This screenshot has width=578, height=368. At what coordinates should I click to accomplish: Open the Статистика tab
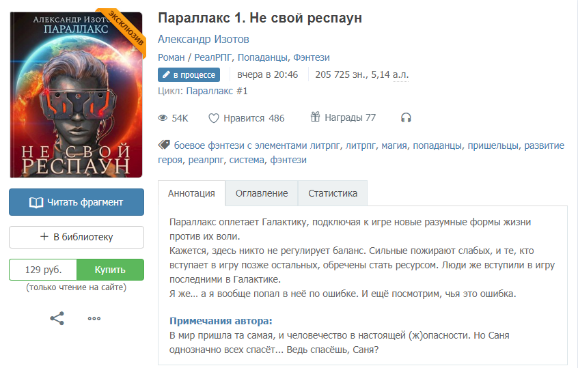tap(333, 193)
